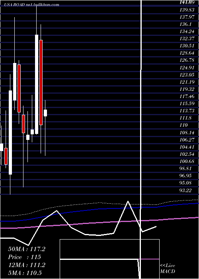
Task: Click the 102.54 price axis label
Action: [187, 154]
